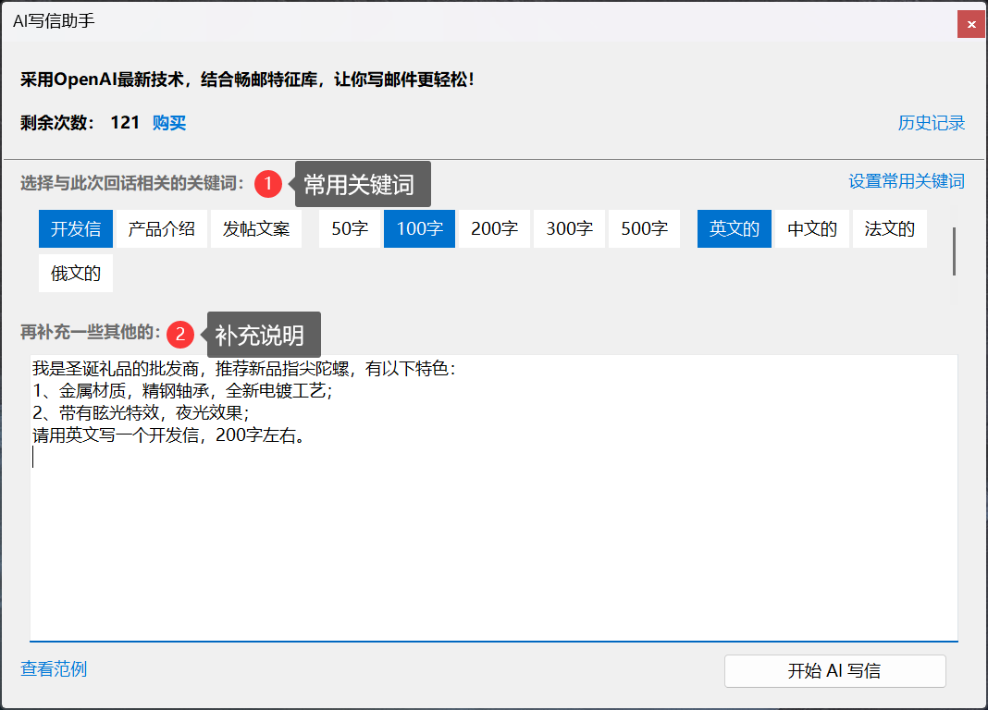Toggle the 英文的 language keyword
988x710 pixels.
(735, 228)
